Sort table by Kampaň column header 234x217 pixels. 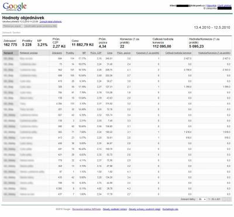pos(8,53)
